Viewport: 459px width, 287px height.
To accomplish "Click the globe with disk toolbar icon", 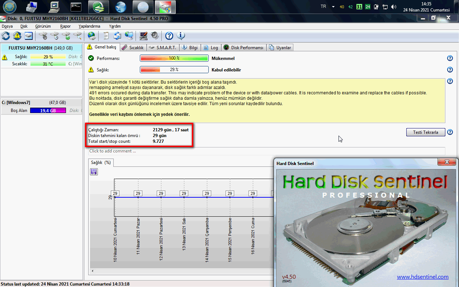I will pyautogui.click(x=92, y=36).
